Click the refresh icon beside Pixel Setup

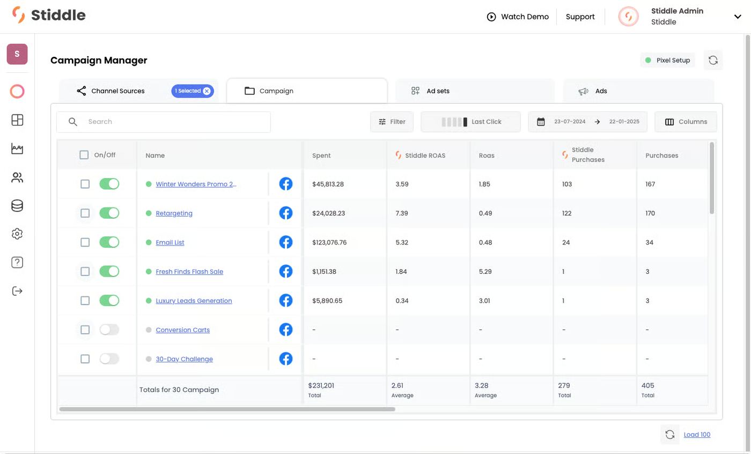pyautogui.click(x=713, y=60)
